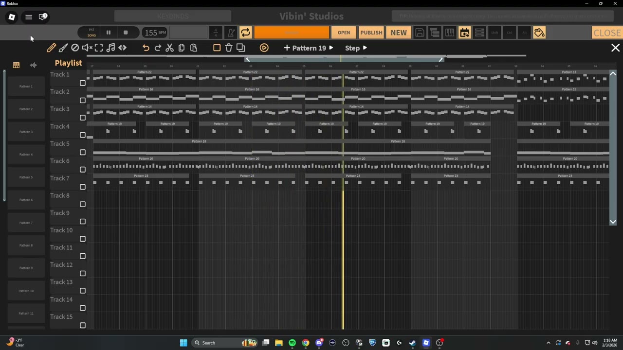The width and height of the screenshot is (623, 350).
Task: Redo the last action
Action: point(158,48)
